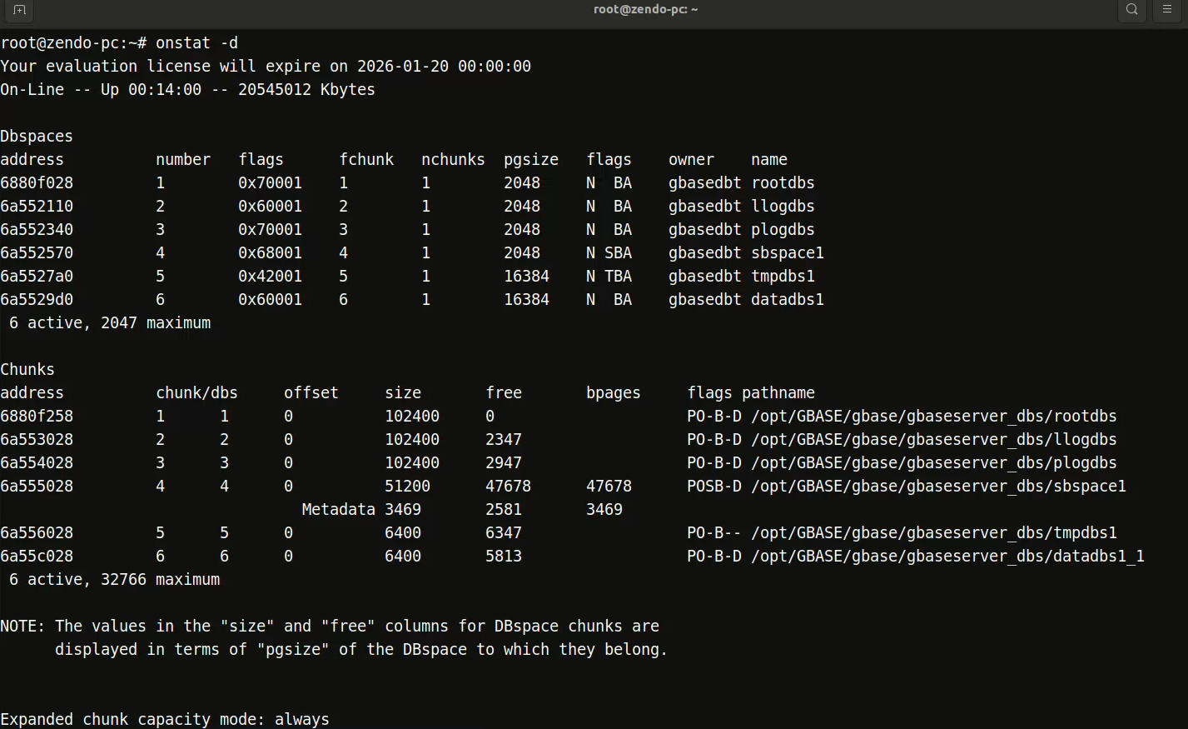Click chunk address 6a556028

pos(37,533)
